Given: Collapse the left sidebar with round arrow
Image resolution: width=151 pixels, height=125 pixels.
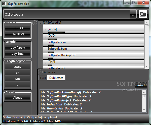Looking at the screenshot, I should (x=34, y=23).
